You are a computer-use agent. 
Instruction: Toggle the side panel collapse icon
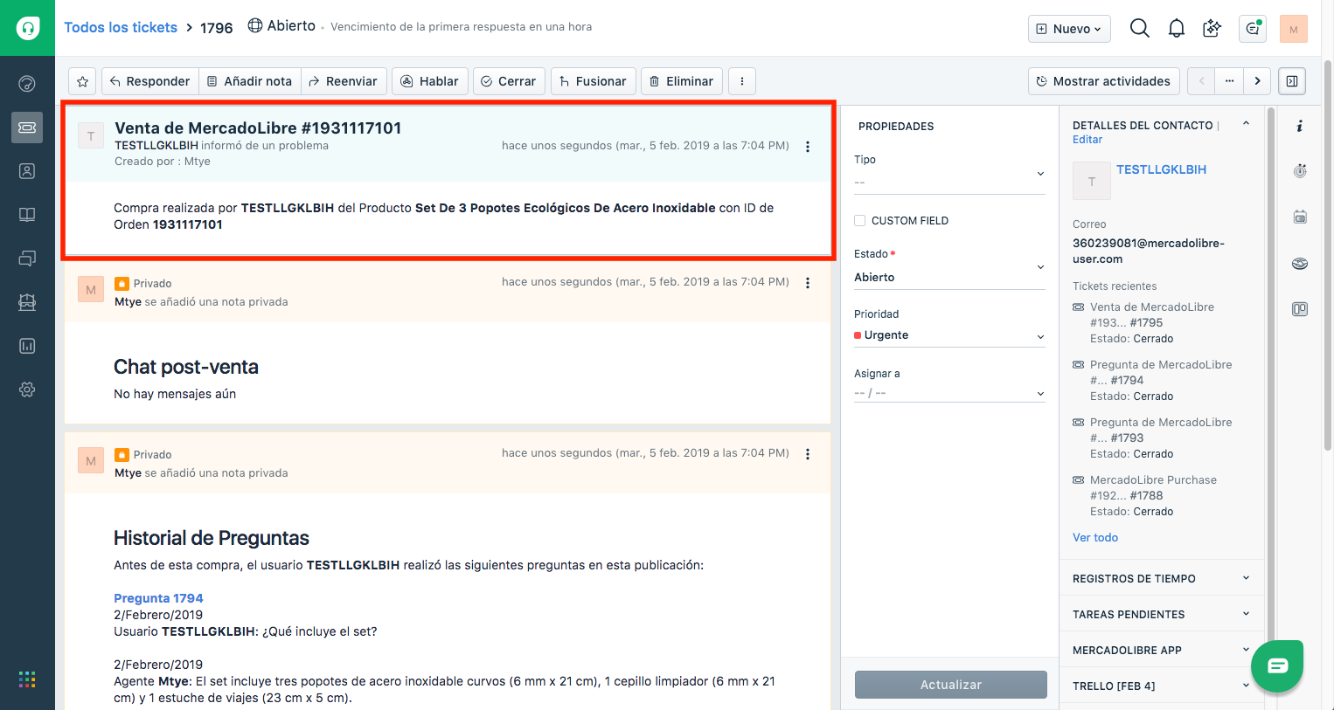[x=1292, y=81]
